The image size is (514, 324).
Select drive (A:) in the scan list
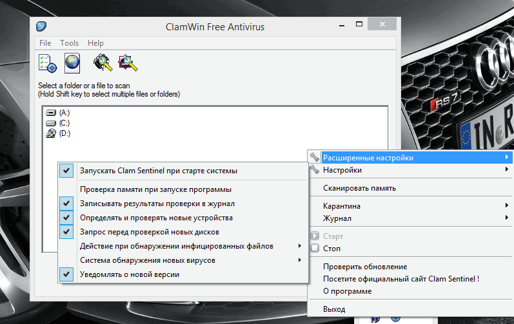click(x=64, y=113)
